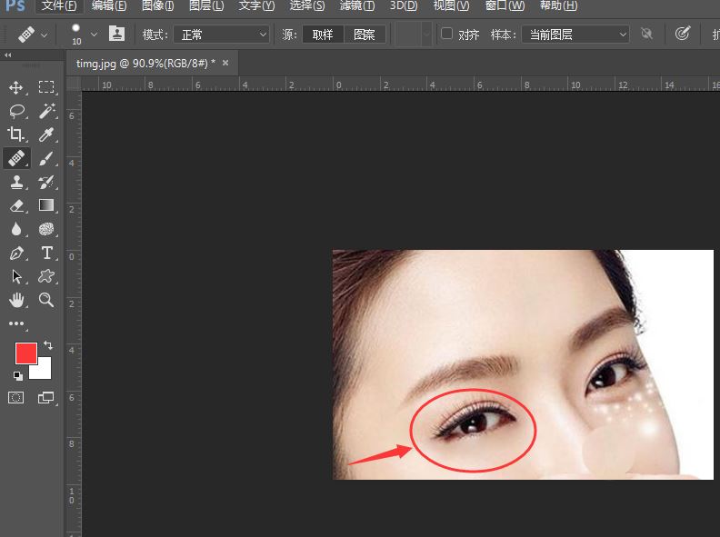Reset default foreground and background colors
The image size is (720, 537).
point(18,376)
